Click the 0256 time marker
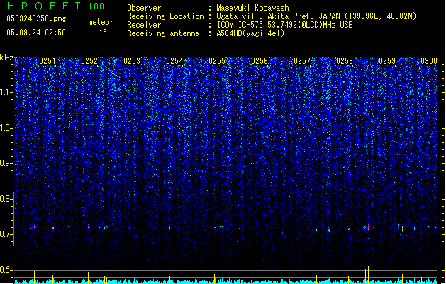446x284 pixels. [x=260, y=61]
